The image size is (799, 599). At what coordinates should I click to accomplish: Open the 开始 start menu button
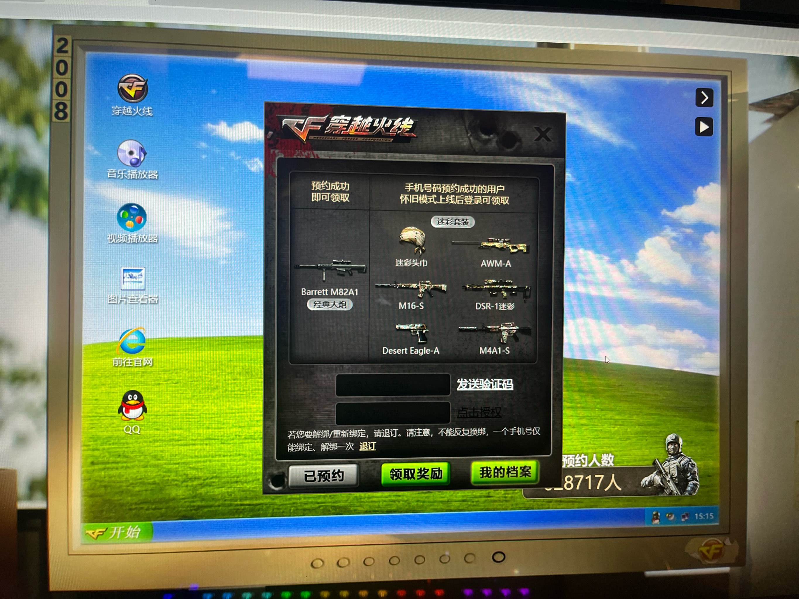tap(117, 532)
